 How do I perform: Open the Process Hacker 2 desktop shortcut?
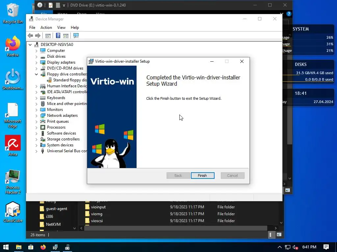[13, 182]
